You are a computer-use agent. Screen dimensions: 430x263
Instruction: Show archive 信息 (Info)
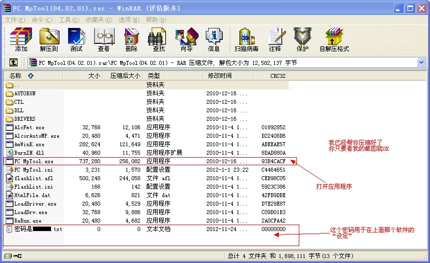pos(214,39)
